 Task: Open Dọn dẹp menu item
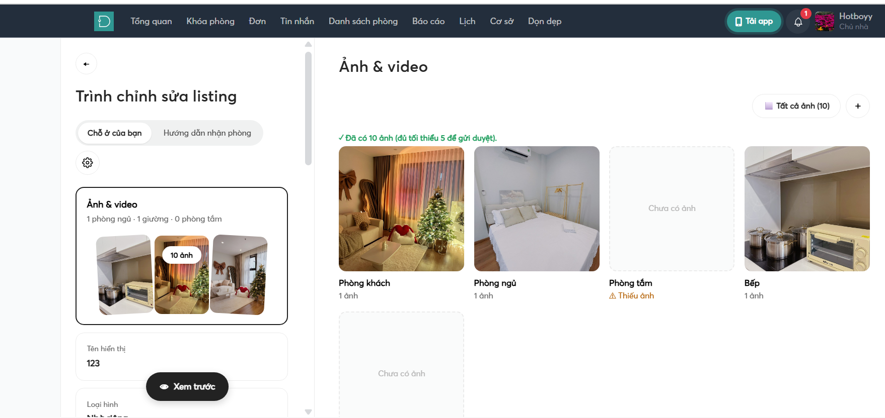(545, 21)
